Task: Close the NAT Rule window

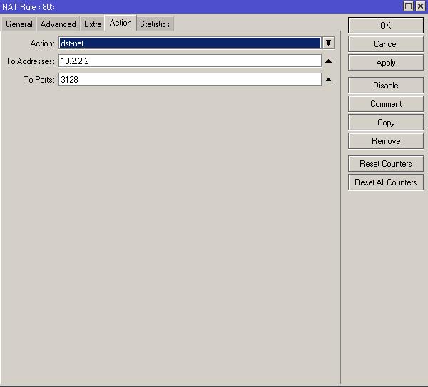Action: (x=420, y=6)
